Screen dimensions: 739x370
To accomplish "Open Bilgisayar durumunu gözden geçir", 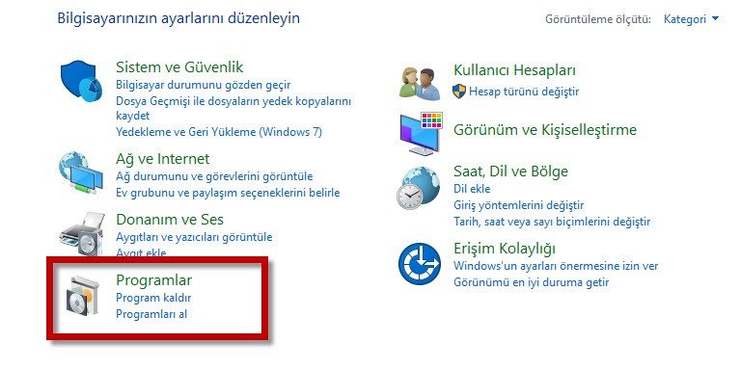I will point(204,85).
